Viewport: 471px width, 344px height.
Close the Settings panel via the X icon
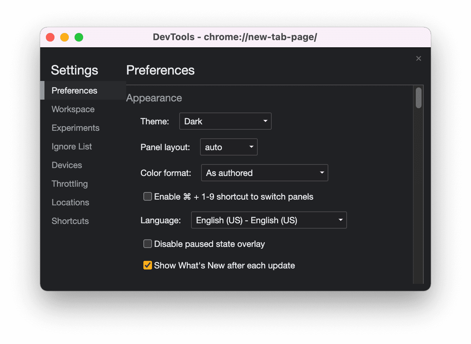(x=418, y=58)
